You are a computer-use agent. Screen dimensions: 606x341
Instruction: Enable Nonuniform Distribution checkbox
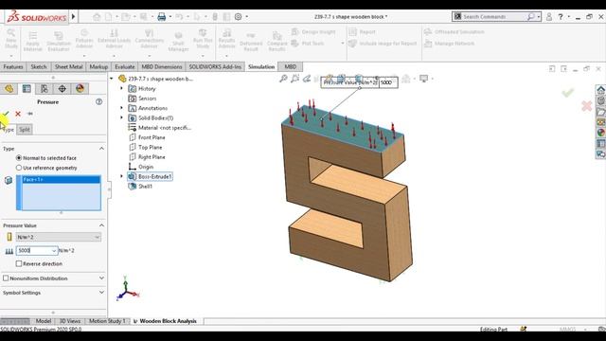6,278
